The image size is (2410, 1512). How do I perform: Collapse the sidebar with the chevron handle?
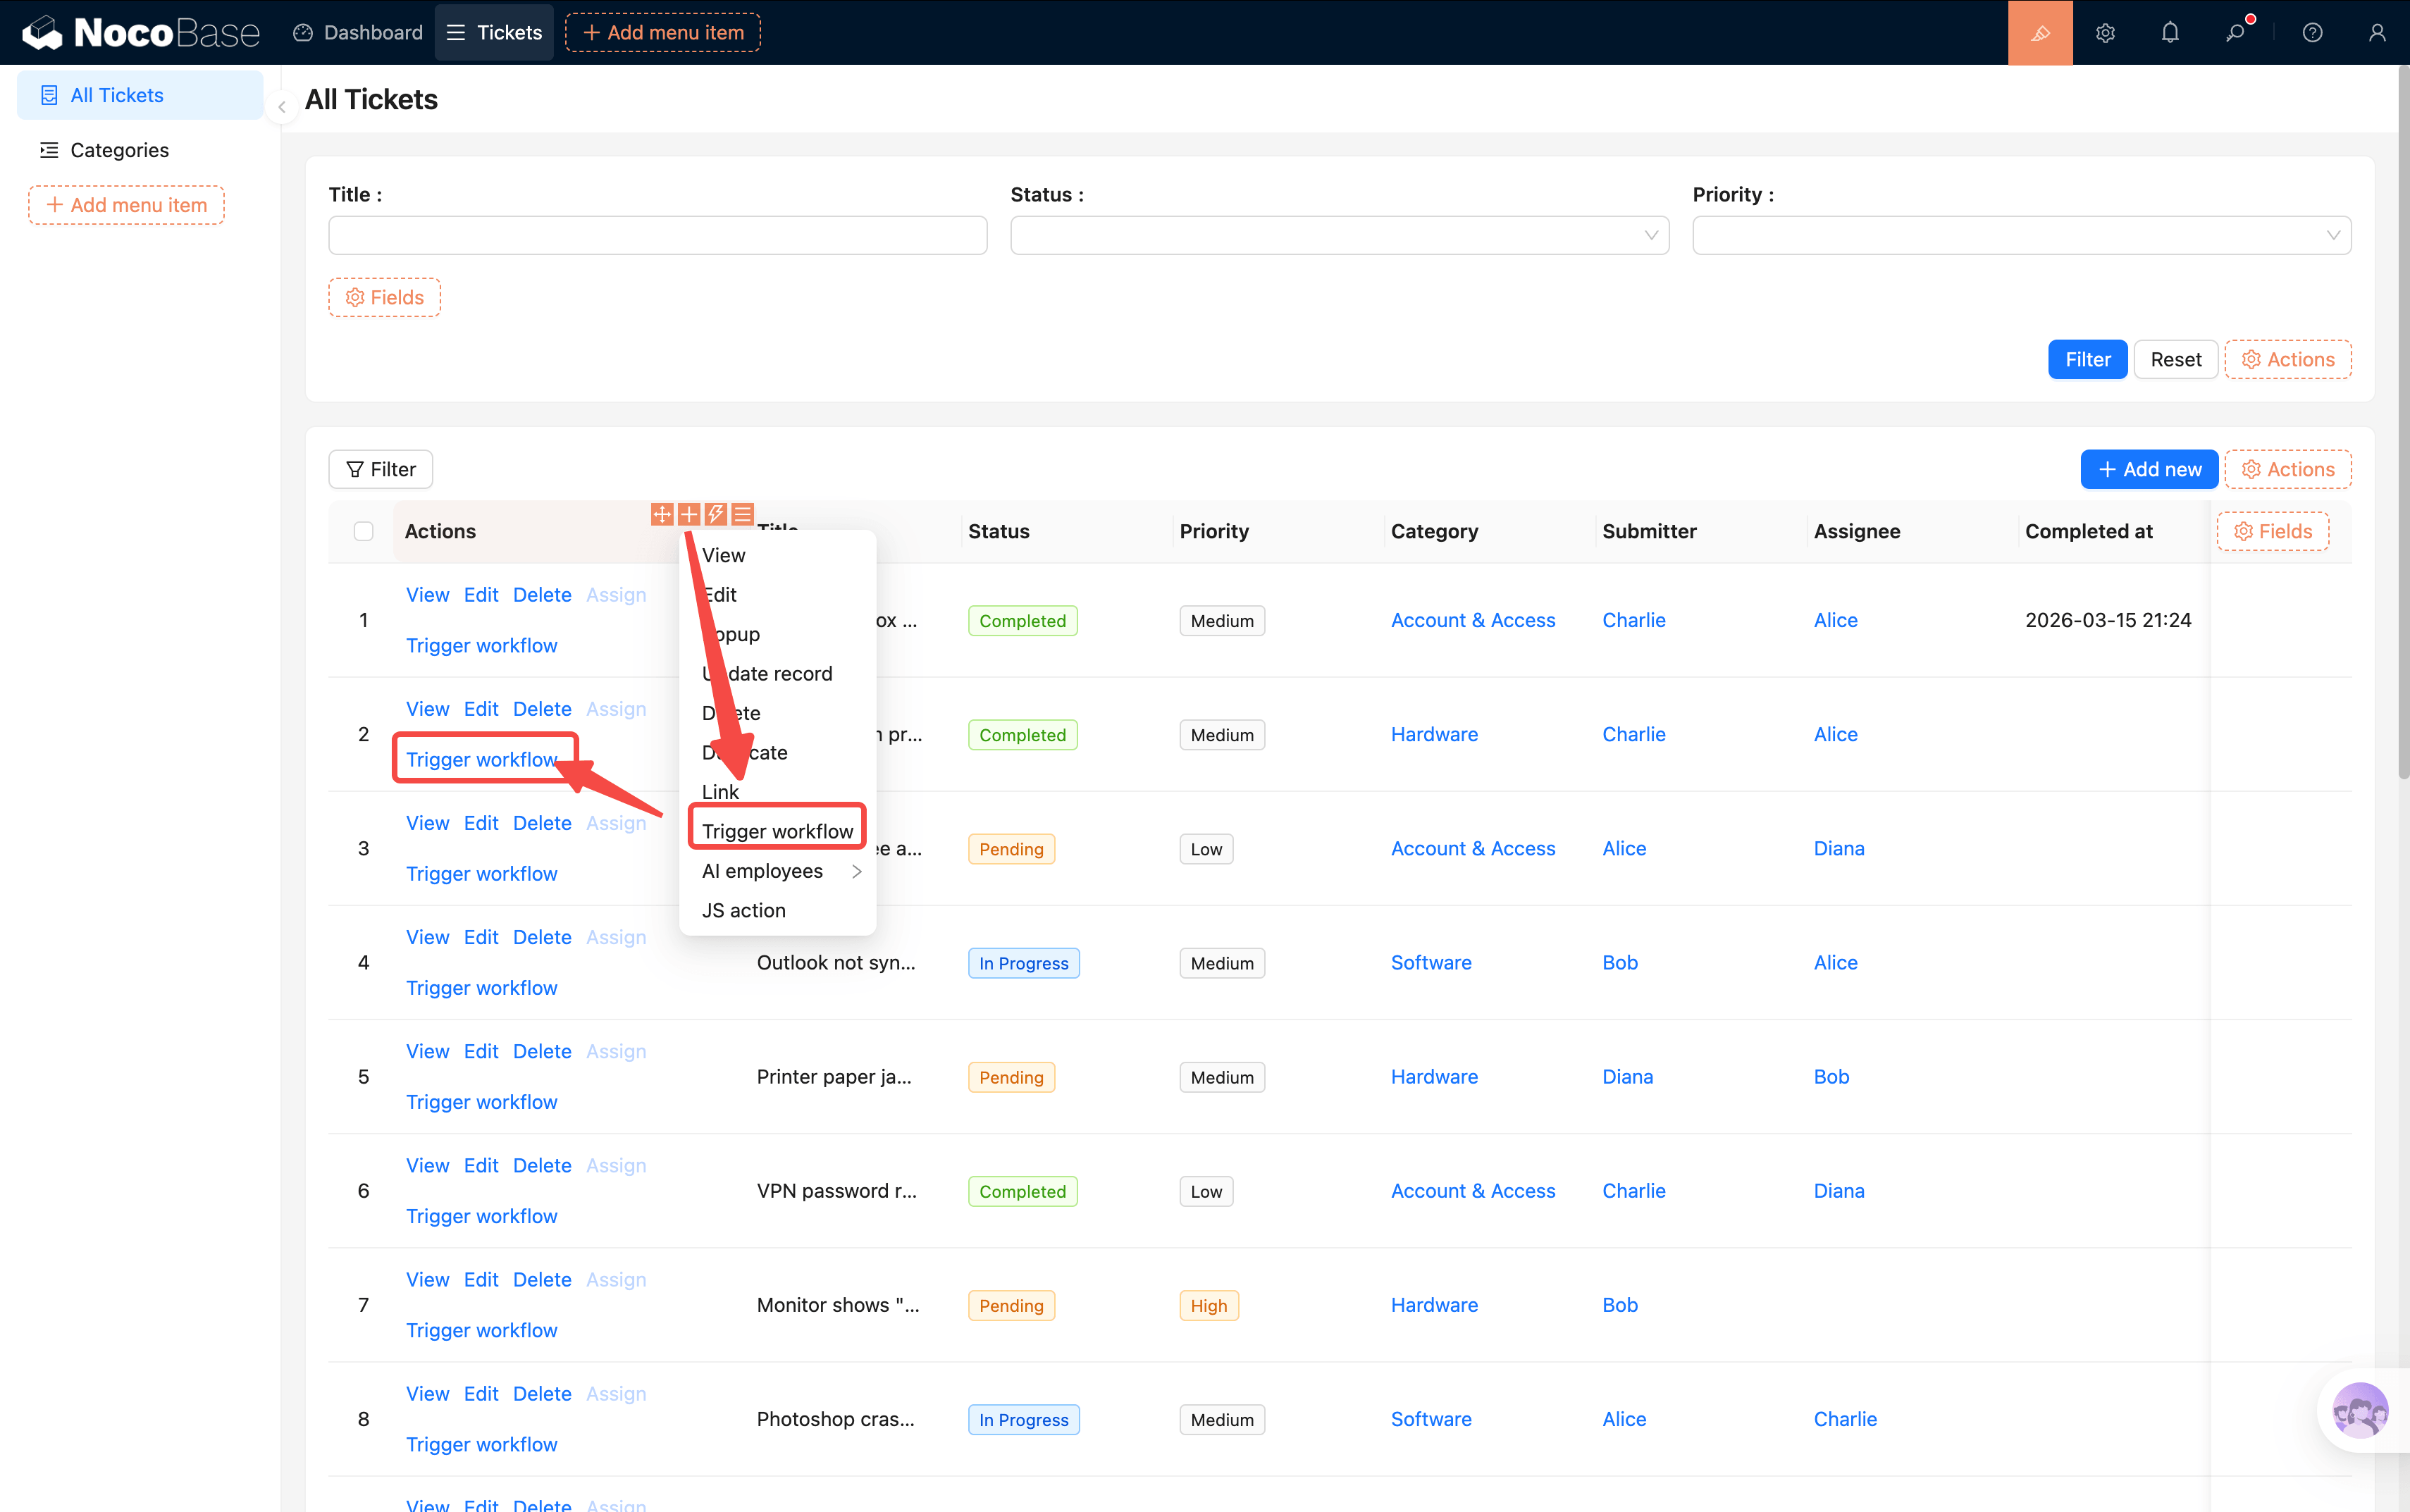[x=282, y=106]
